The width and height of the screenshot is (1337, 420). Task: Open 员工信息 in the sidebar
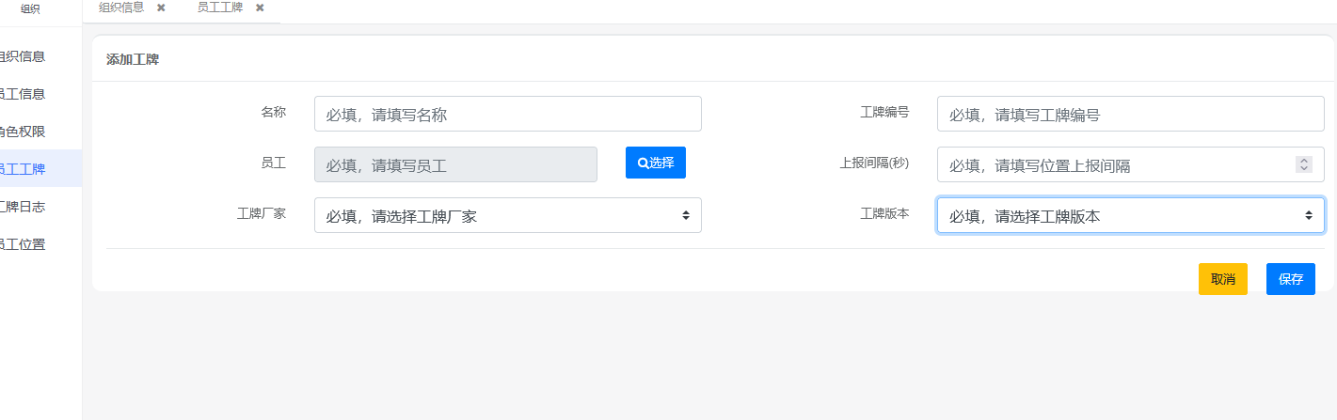(23, 94)
